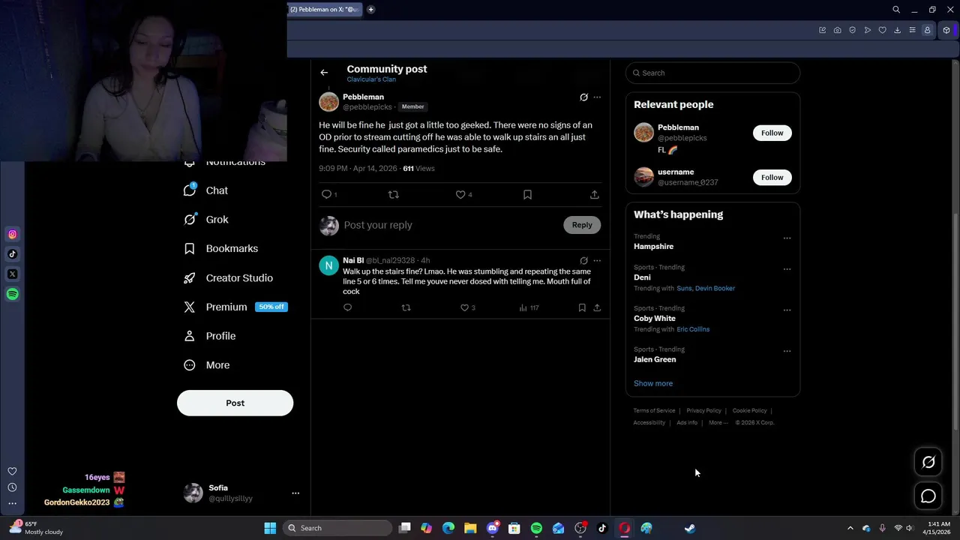
Task: Open Premium in the sidebar
Action: [x=235, y=307]
